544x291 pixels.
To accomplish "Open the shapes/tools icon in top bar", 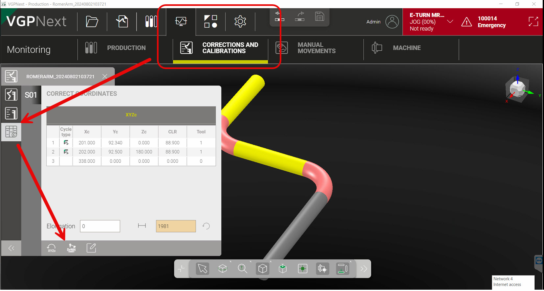I will pos(211,22).
